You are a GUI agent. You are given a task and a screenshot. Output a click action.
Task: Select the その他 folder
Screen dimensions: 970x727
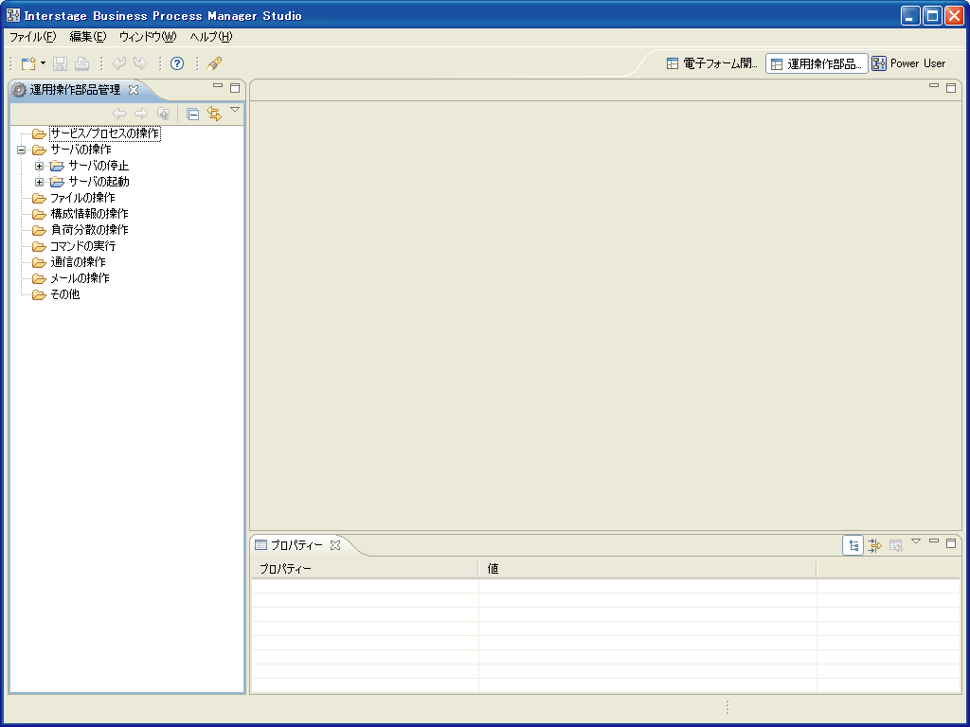64,294
